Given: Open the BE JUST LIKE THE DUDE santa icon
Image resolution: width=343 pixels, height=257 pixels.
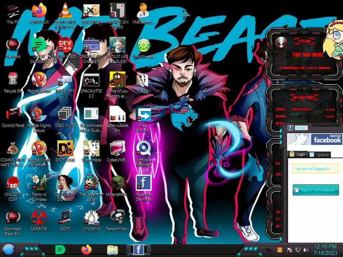Looking at the screenshot, I should click(x=118, y=46).
